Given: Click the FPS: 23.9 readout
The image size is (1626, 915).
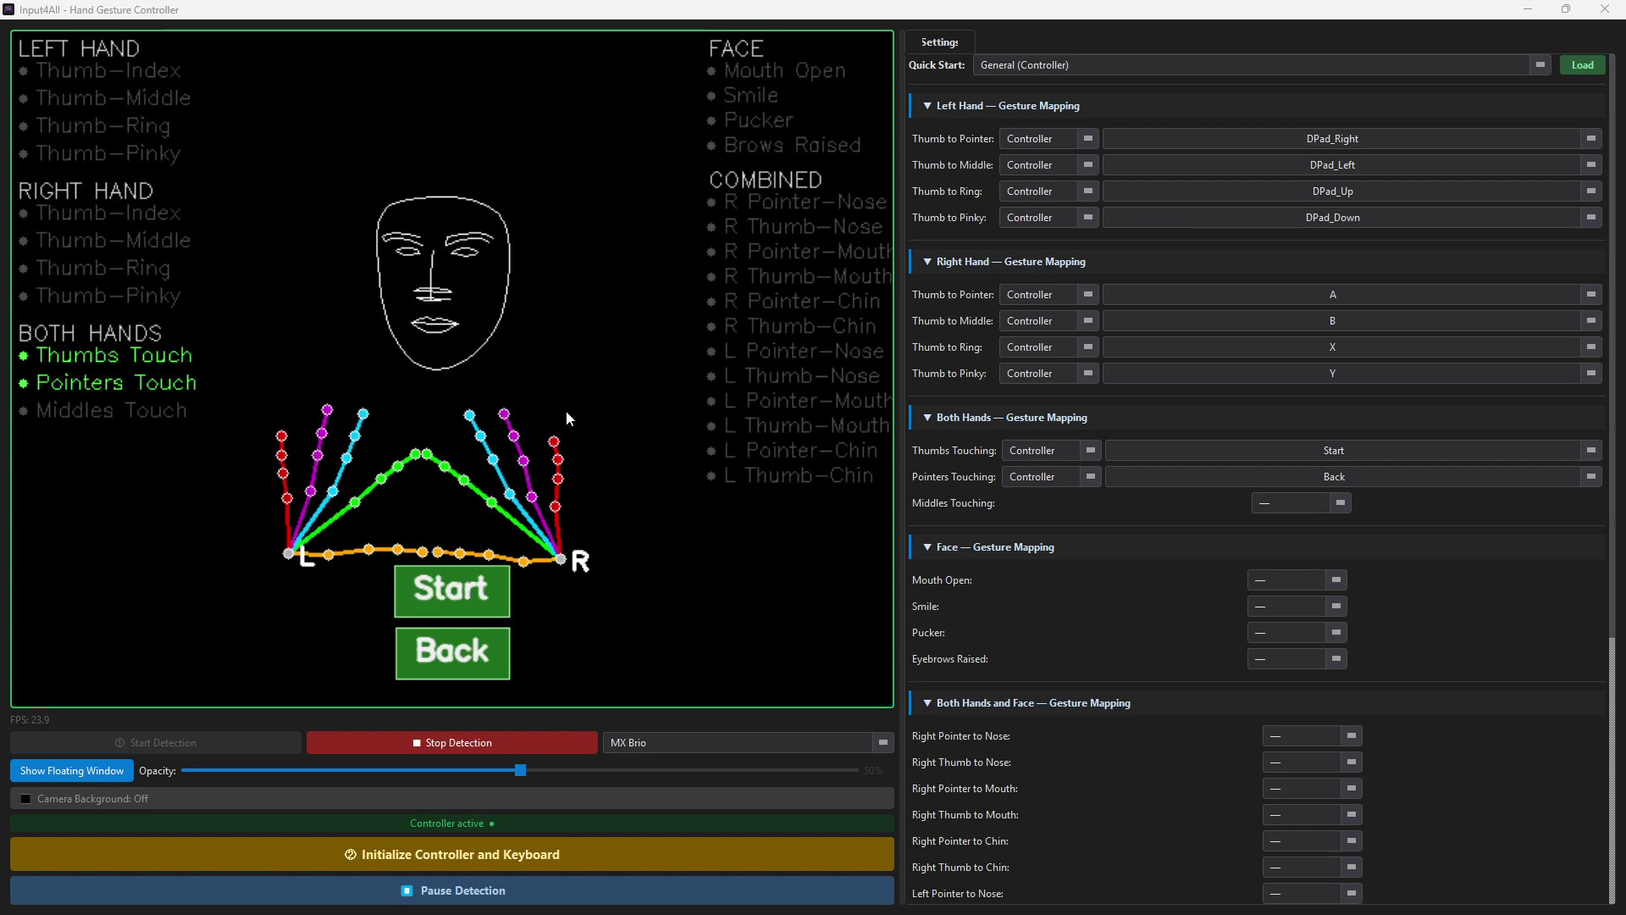Looking at the screenshot, I should 30,720.
